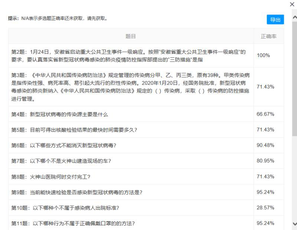297x230 pixels.
Task: Select question 9 about 快速检验 method
Action: 77,192
